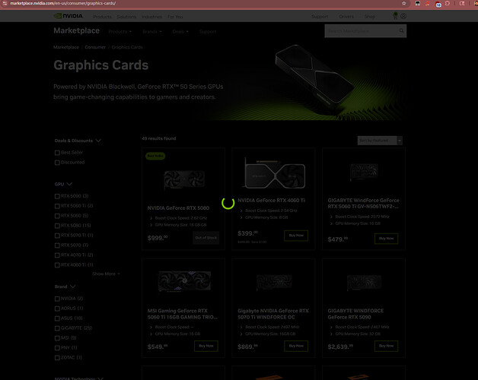
Task: Expand Show More GPU options
Action: [106, 274]
